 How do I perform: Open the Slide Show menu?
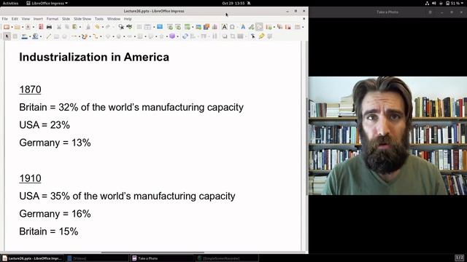82,19
